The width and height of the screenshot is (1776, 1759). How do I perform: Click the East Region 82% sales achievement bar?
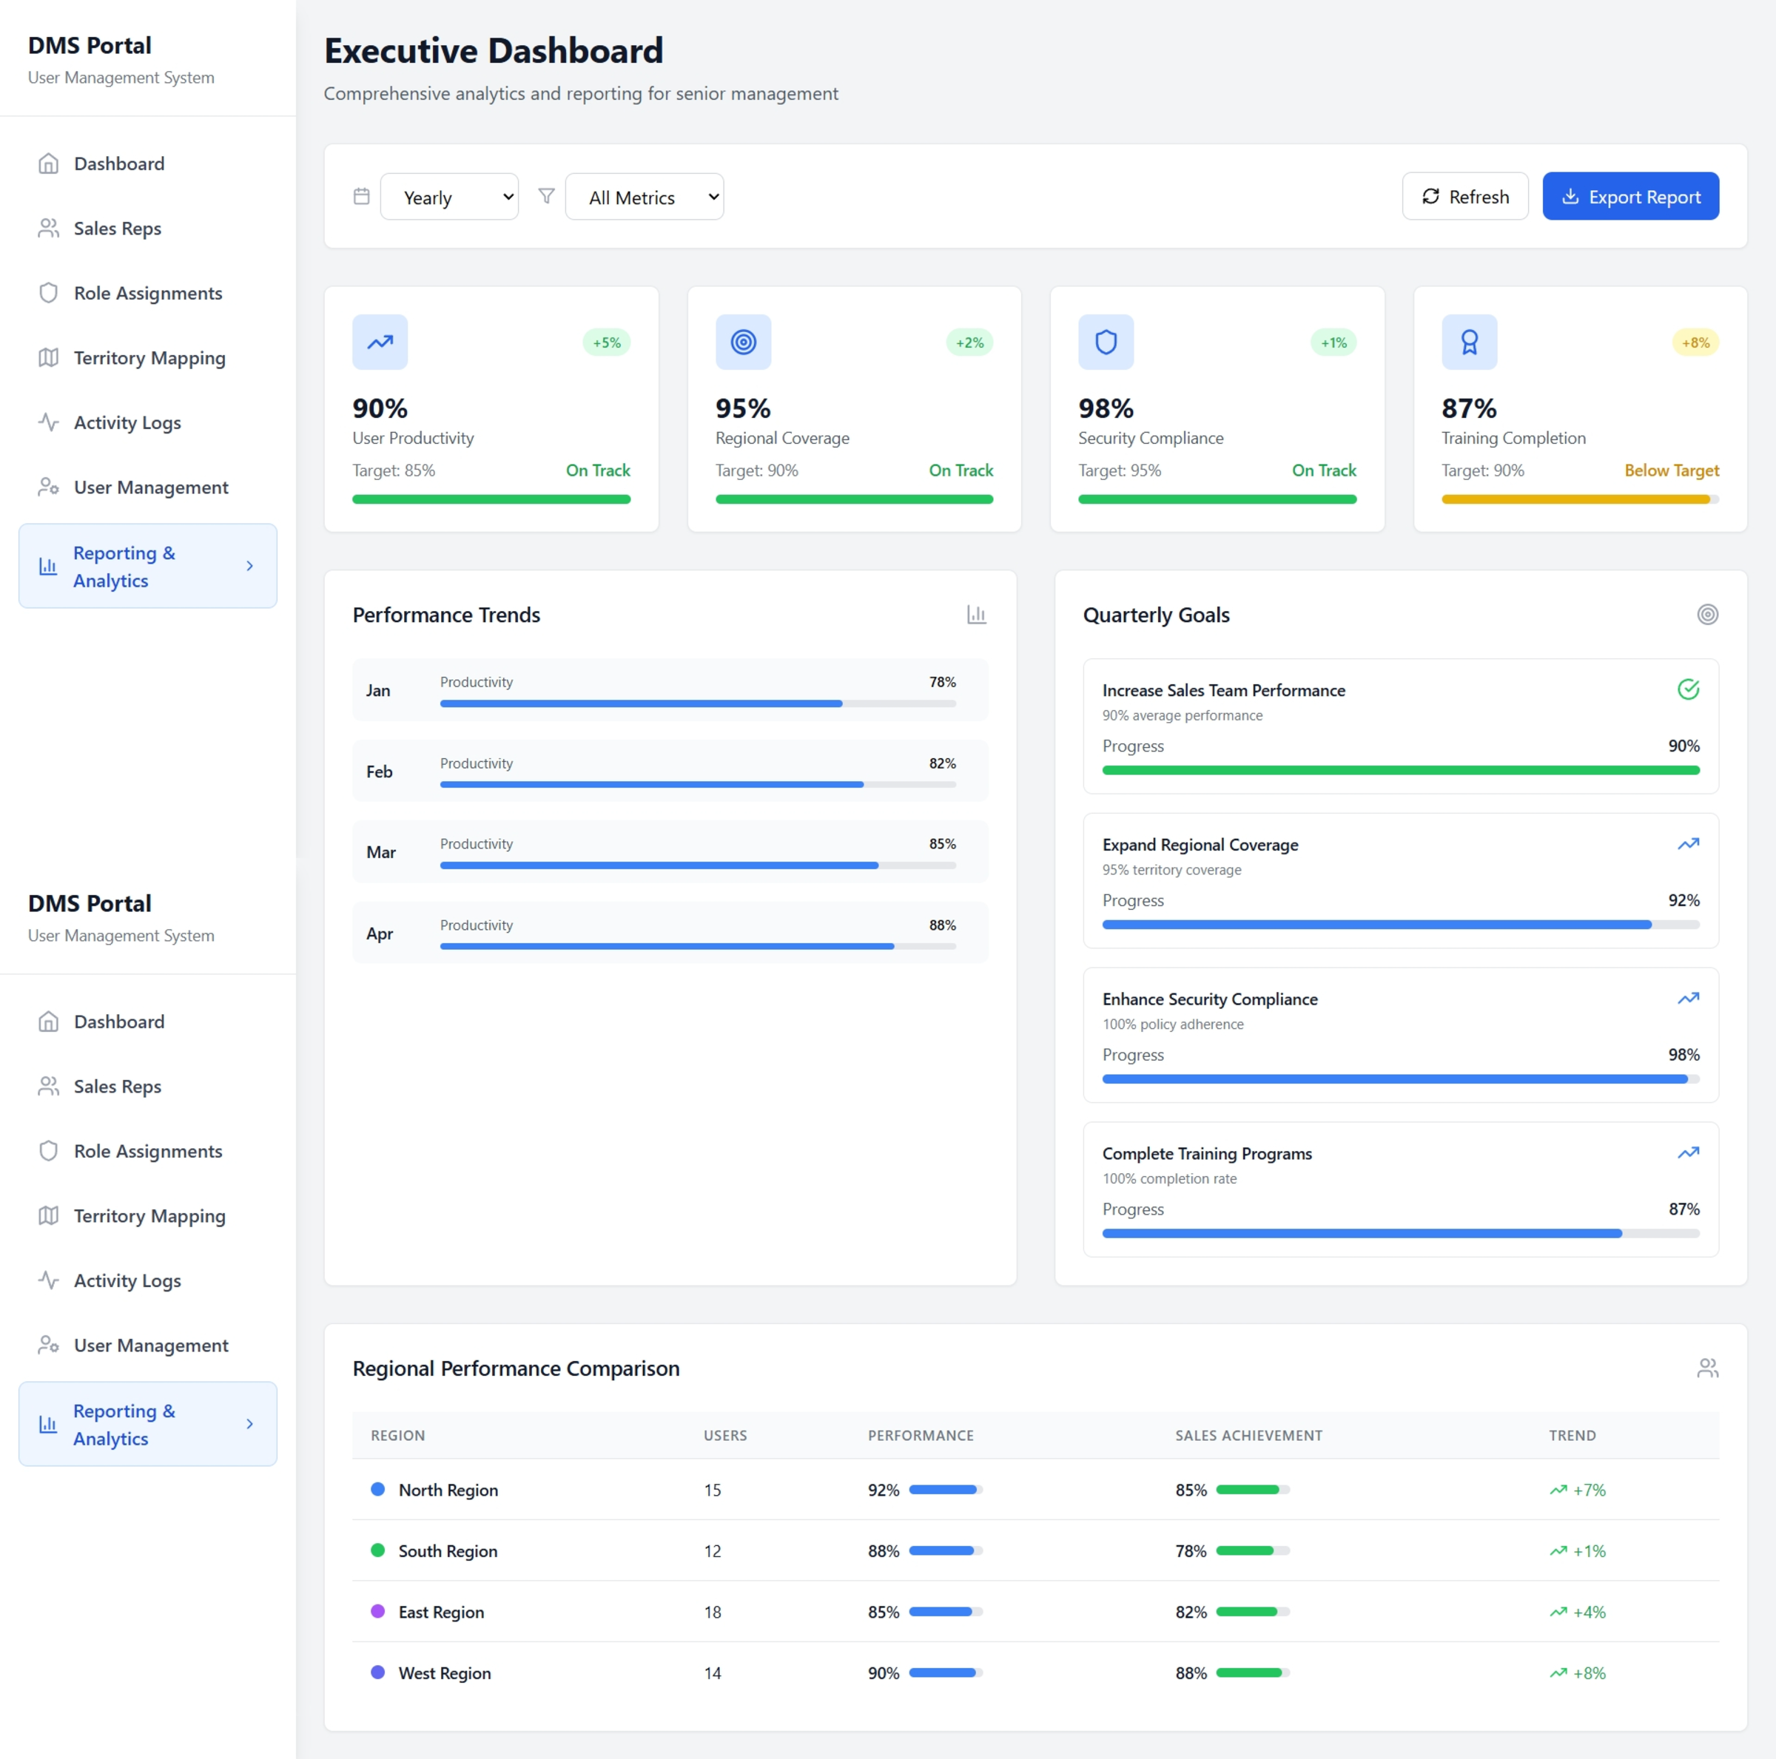click(x=1252, y=1612)
